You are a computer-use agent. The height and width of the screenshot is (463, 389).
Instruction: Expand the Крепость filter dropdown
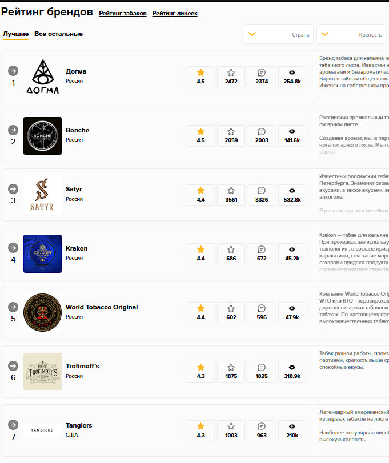[351, 34]
